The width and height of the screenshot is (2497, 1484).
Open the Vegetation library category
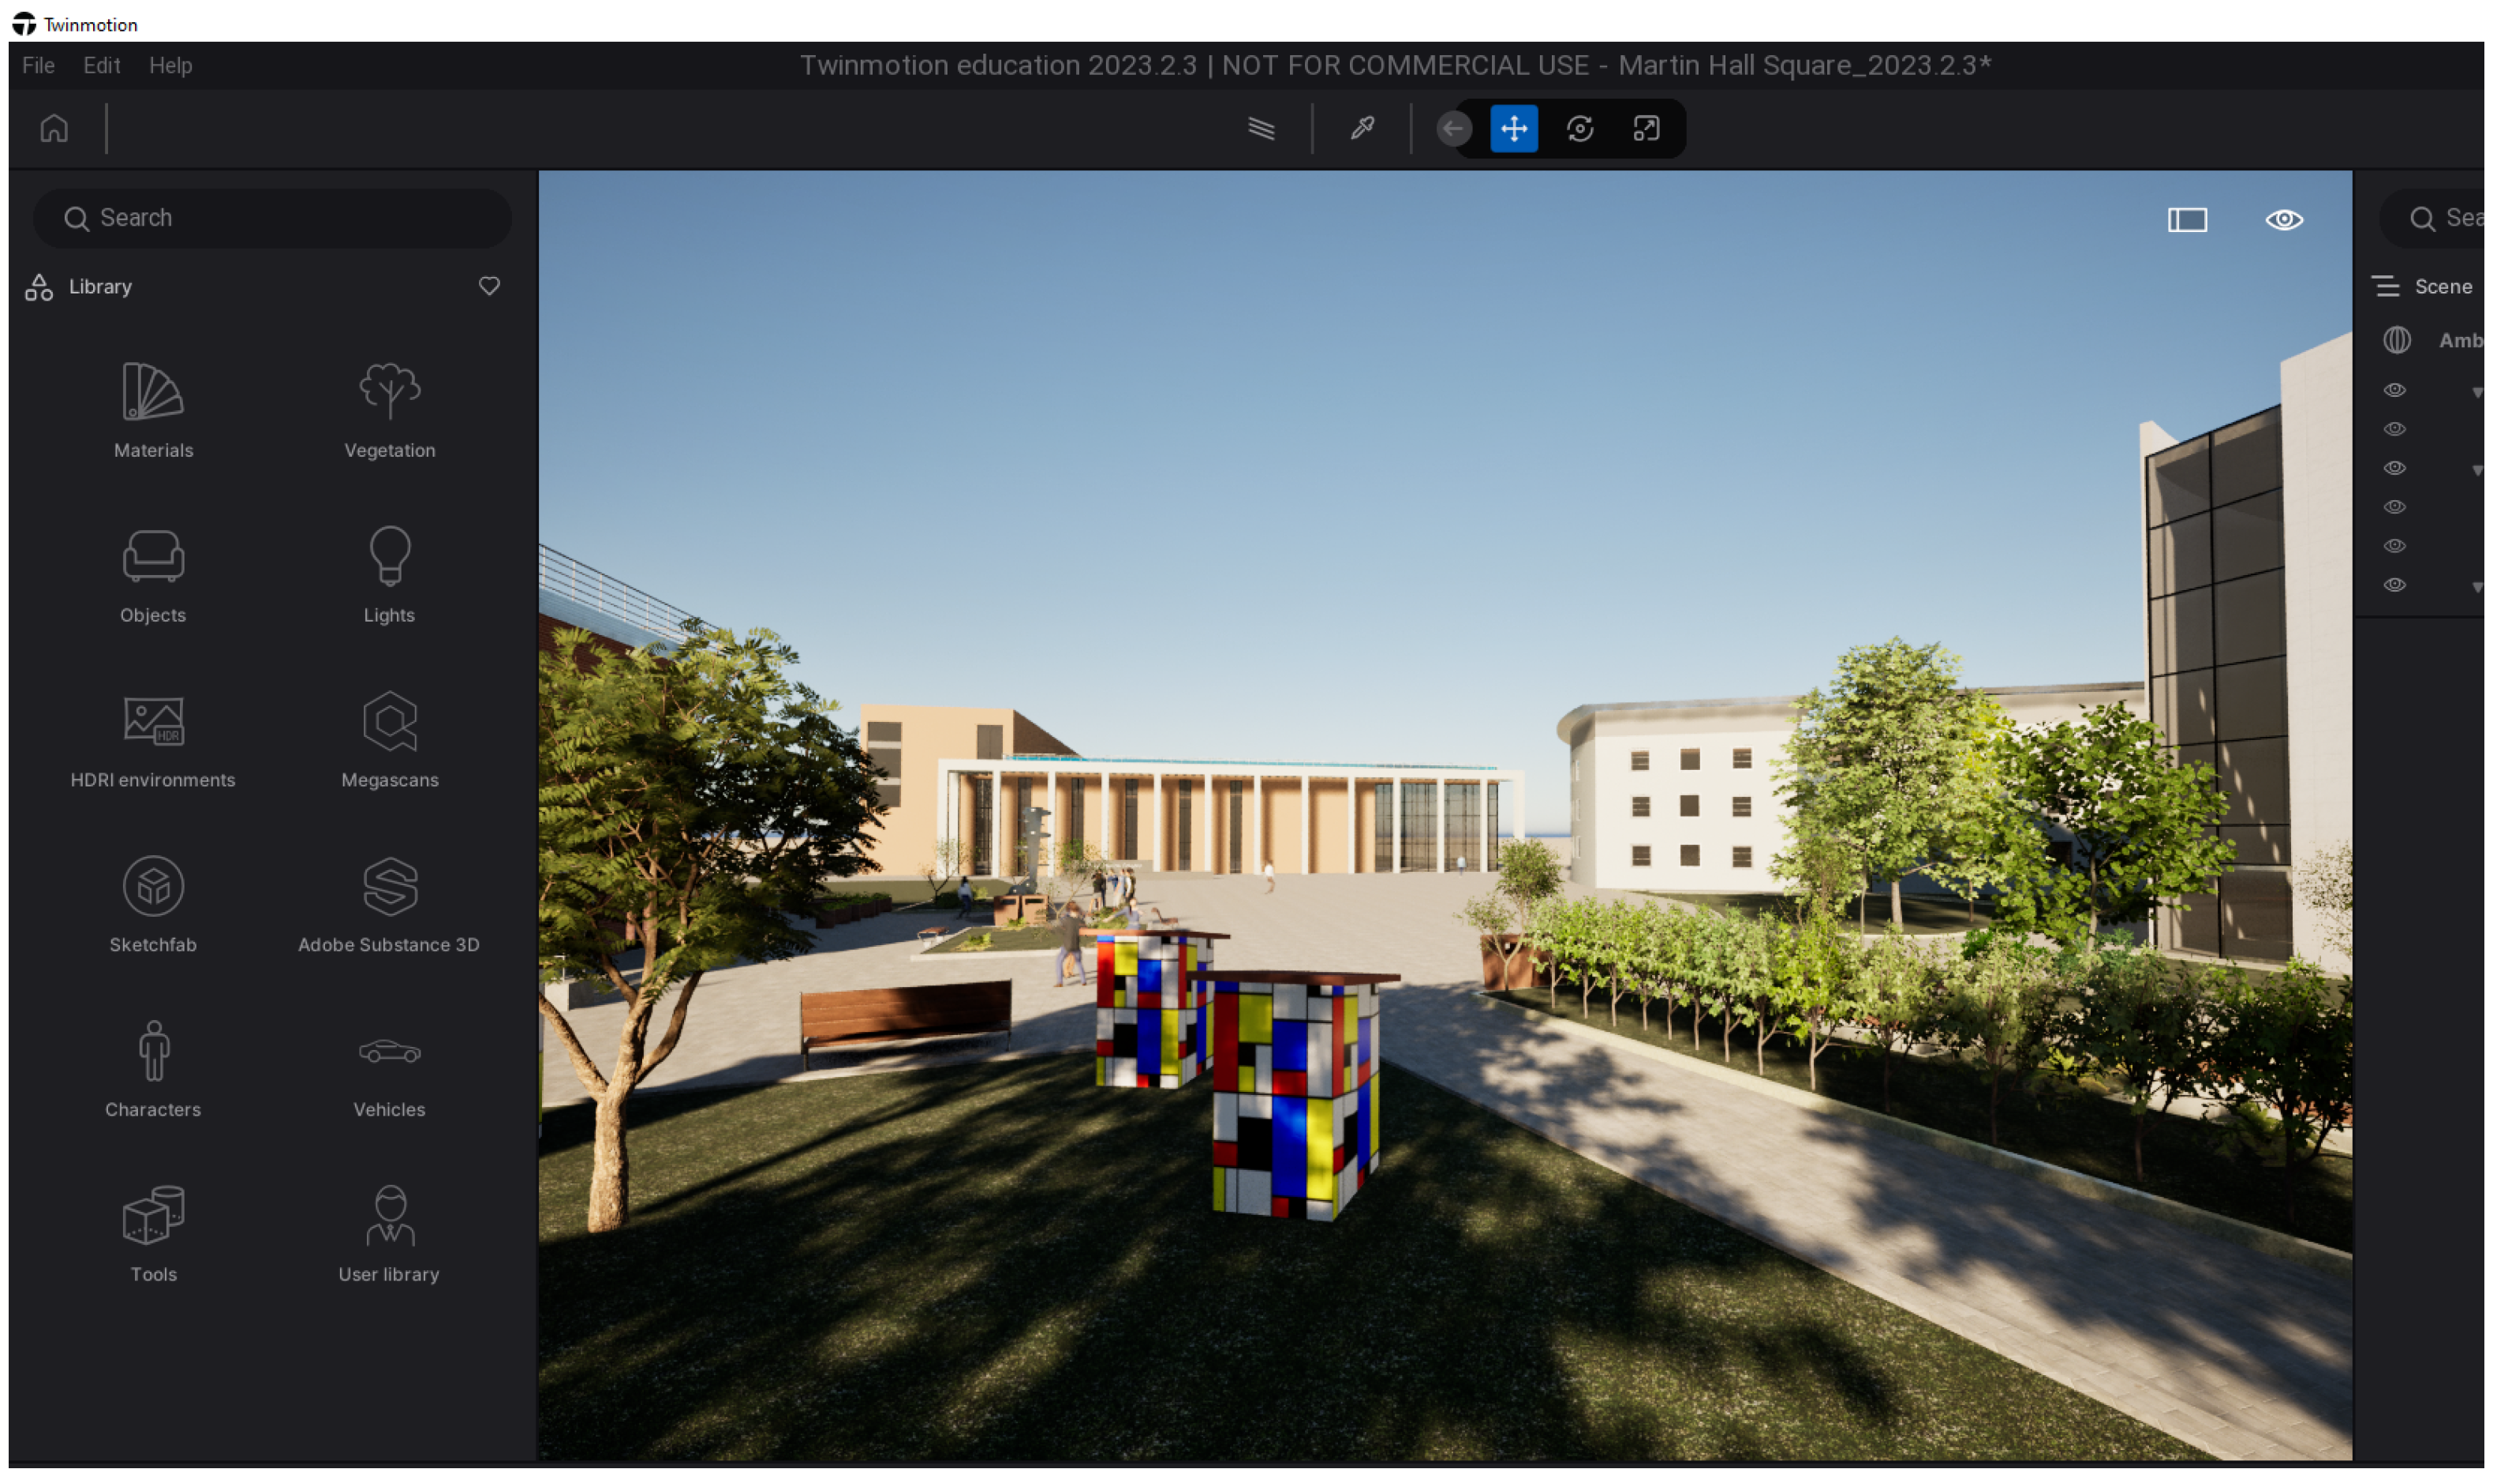click(x=389, y=411)
